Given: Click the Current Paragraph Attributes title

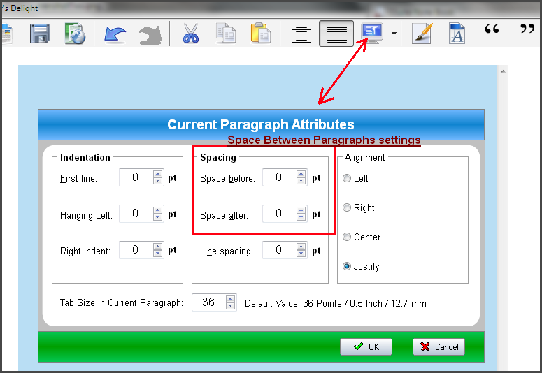Looking at the screenshot, I should pyautogui.click(x=261, y=124).
